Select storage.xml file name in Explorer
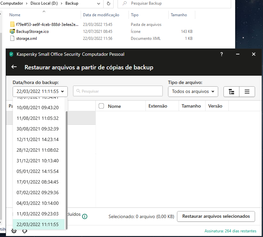Viewport: 263px width, 237px height. [x=27, y=39]
